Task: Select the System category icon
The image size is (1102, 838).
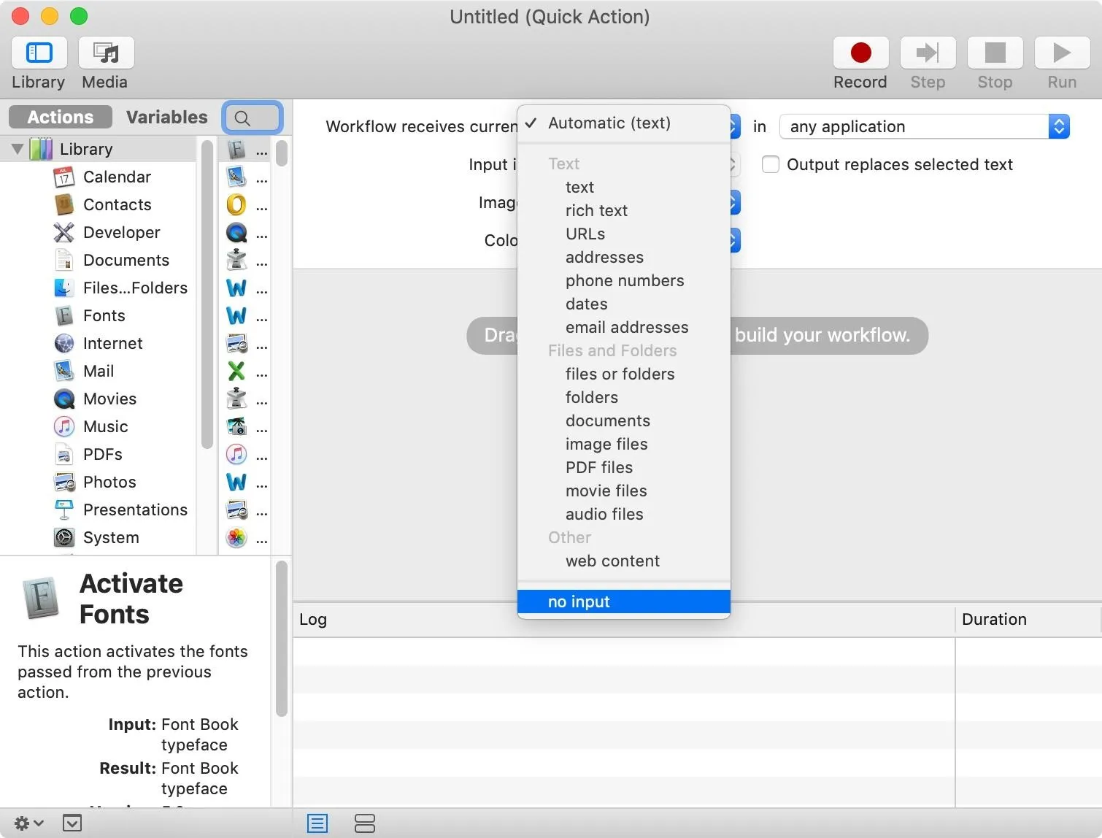Action: (64, 537)
